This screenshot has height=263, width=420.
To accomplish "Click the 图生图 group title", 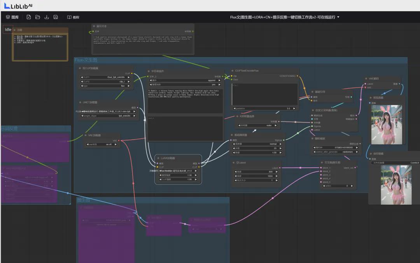I will tap(84, 200).
